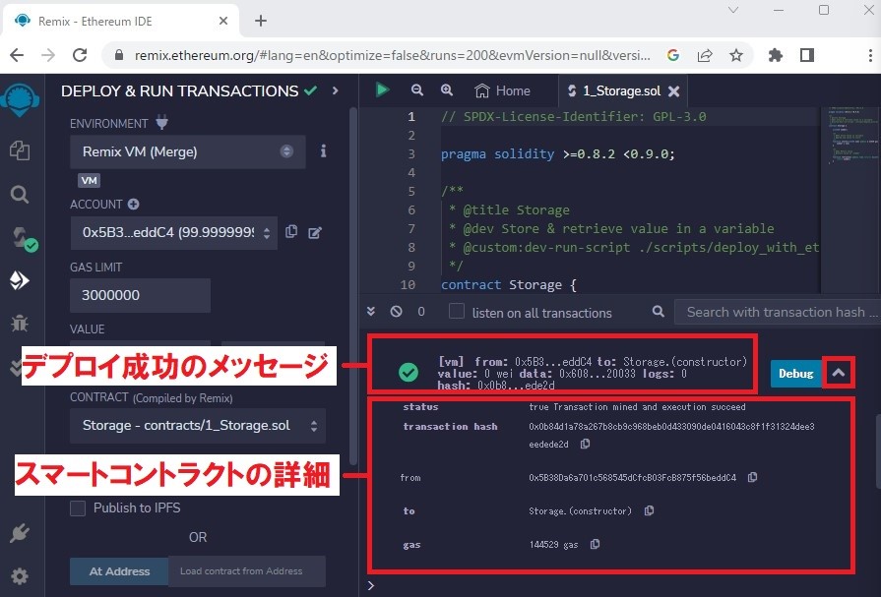Click the 'pragma solidity' code line
This screenshot has width=881, height=597.
click(x=557, y=153)
